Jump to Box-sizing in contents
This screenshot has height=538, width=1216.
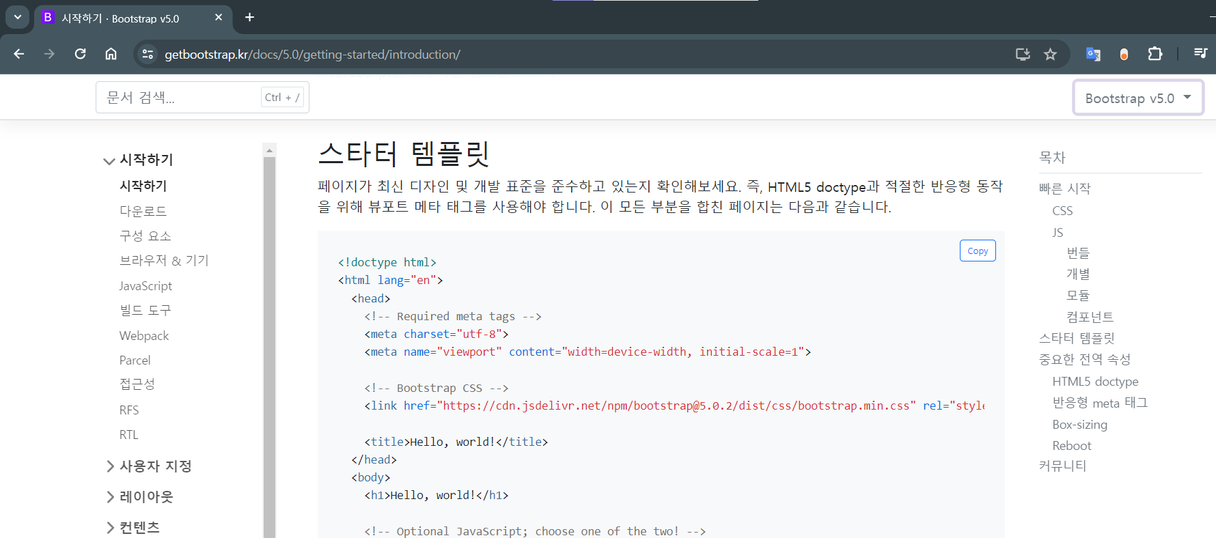(1079, 424)
